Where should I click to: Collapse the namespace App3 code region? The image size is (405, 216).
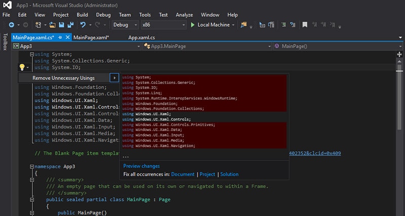31,166
